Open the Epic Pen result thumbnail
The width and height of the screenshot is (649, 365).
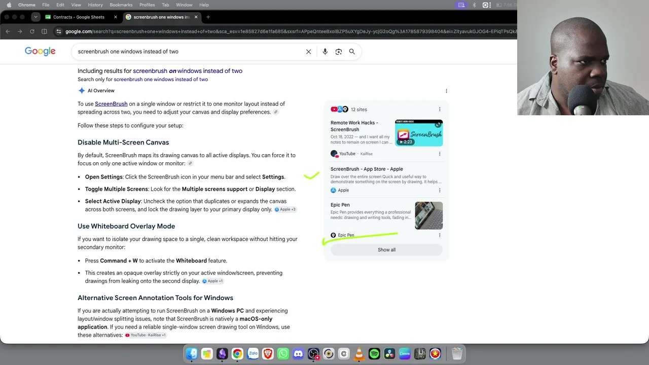coord(429,215)
